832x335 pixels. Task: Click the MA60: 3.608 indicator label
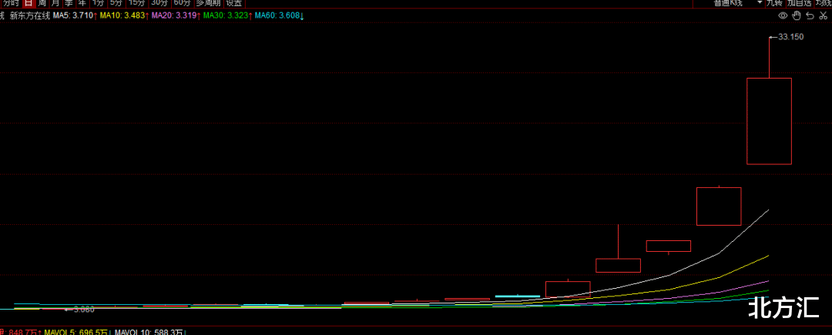click(x=279, y=16)
